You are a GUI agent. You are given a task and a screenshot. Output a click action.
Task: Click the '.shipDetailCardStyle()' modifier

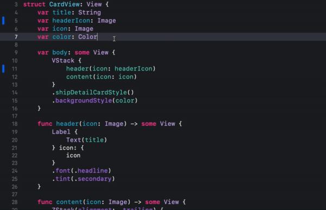[93, 92]
